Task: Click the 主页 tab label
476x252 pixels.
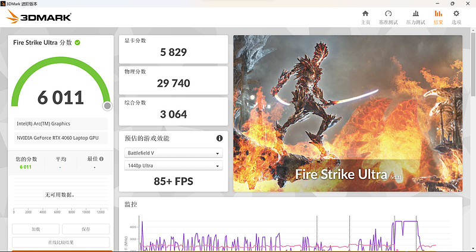Action: [x=365, y=22]
